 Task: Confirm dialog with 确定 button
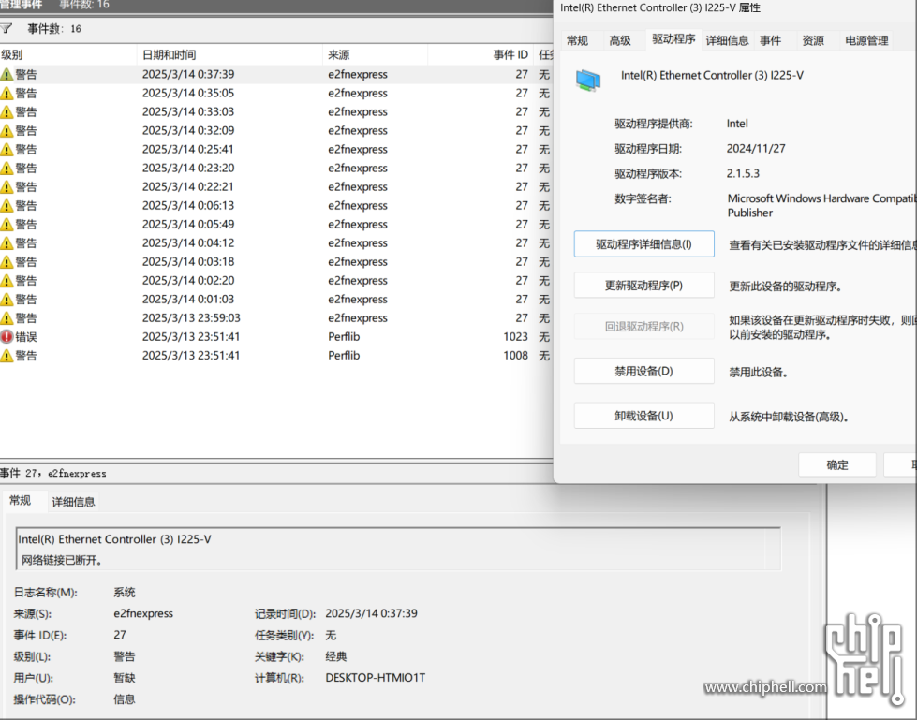pos(836,464)
